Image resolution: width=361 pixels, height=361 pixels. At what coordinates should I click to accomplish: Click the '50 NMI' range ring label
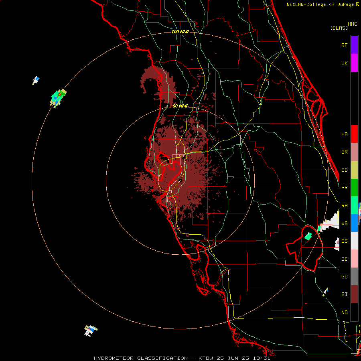click(180, 106)
